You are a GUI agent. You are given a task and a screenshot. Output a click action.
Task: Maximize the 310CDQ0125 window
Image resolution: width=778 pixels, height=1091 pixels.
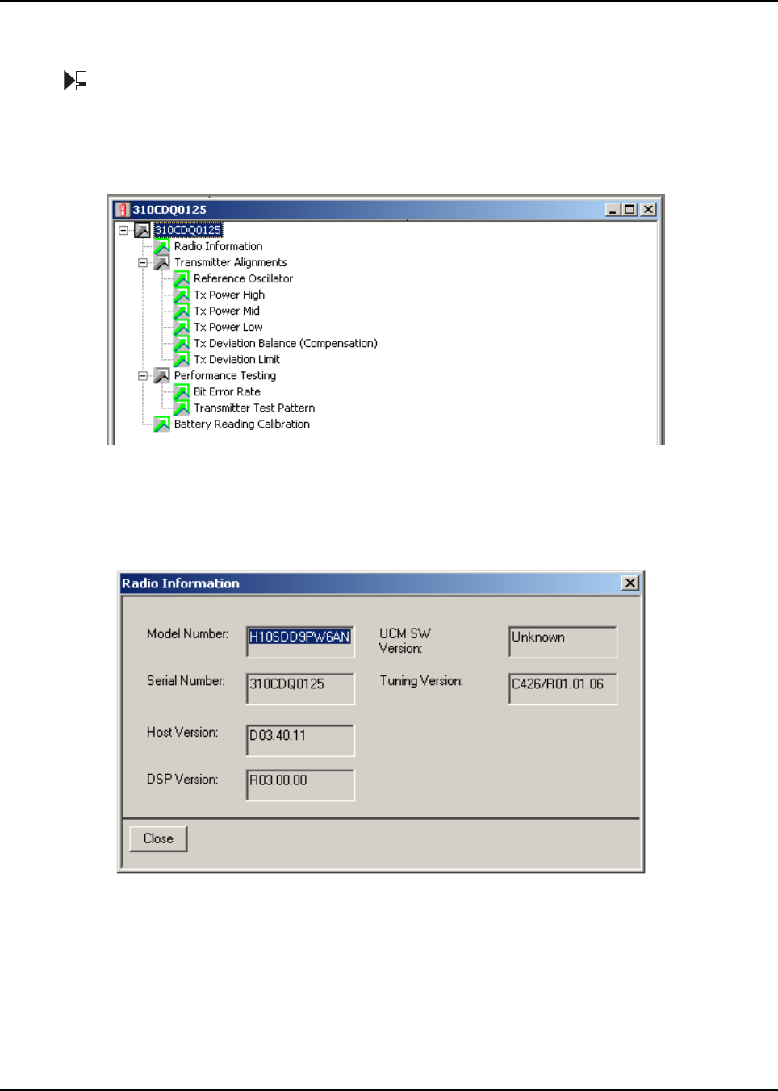click(629, 210)
